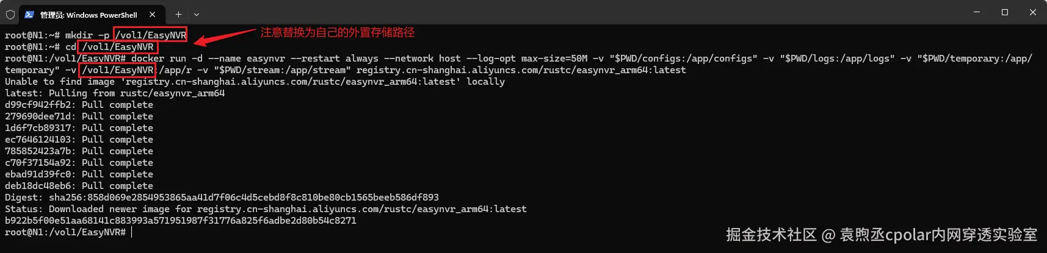The image size is (1047, 253).
Task: Close the Windows PowerShell tab
Action: (x=152, y=15)
